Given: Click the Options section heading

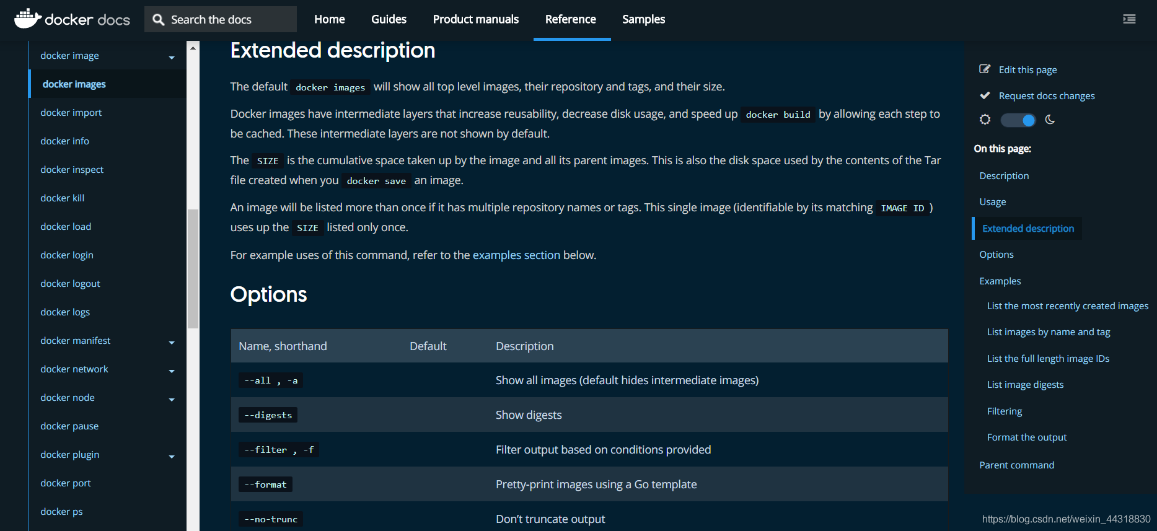Looking at the screenshot, I should pos(268,294).
